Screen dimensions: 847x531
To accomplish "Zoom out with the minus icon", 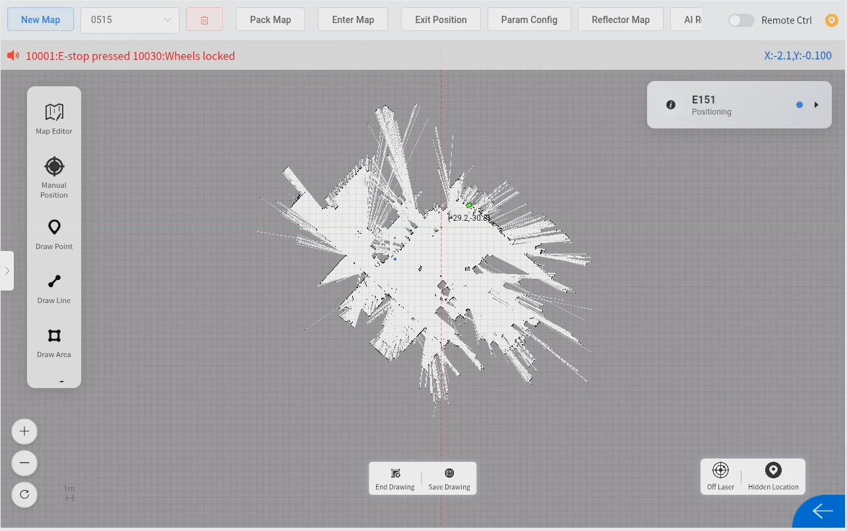I will coord(24,462).
